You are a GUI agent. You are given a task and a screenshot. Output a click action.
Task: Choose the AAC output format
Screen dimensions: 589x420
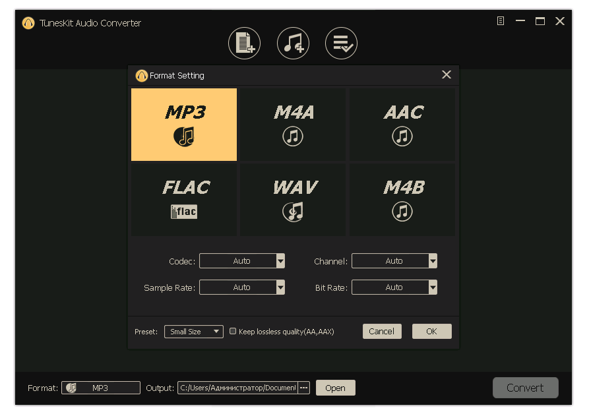(402, 124)
